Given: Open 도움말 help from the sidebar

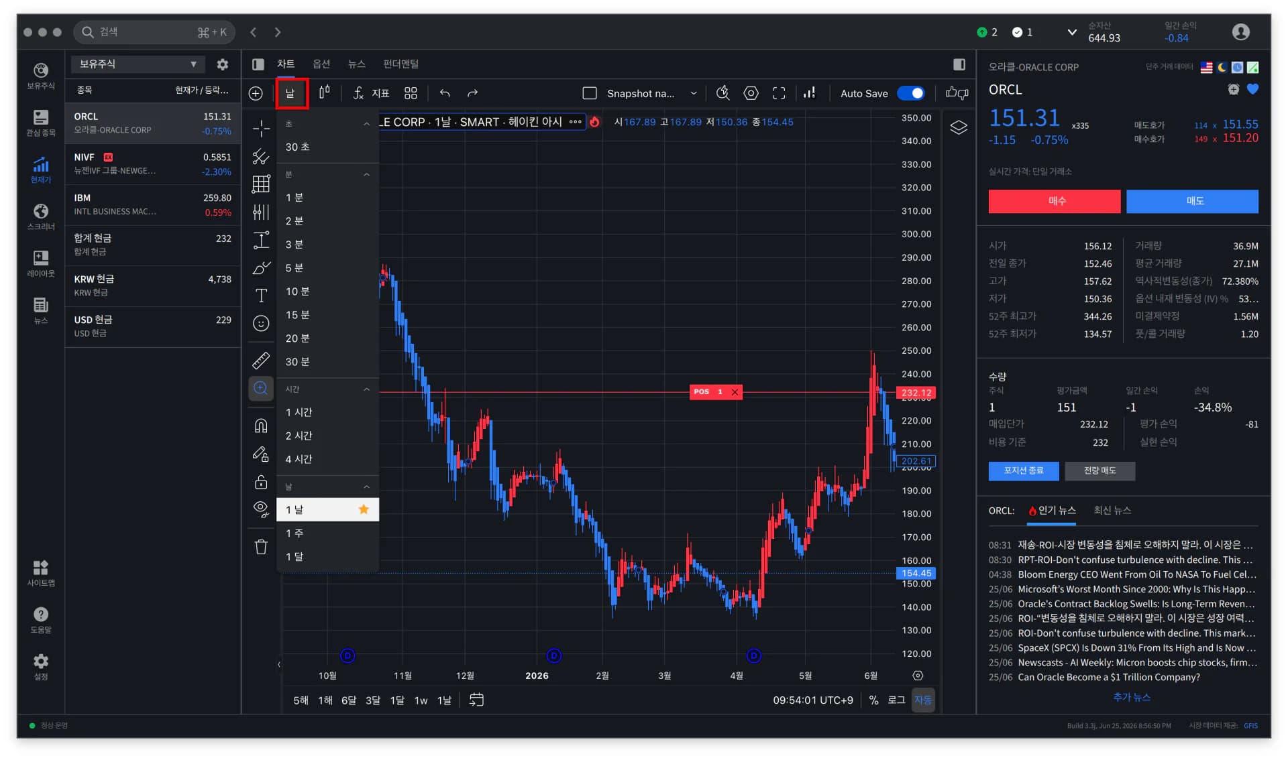Looking at the screenshot, I should coord(41,620).
